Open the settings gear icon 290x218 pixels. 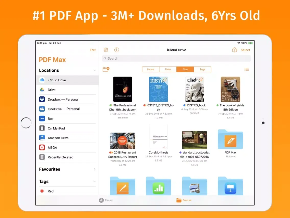point(106,50)
